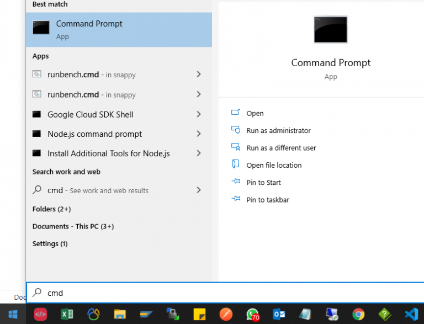This screenshot has width=424, height=324.
Task: Select Pin to taskbar
Action: (x=268, y=200)
